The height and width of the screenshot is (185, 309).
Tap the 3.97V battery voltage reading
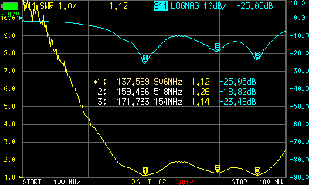coord(10,14)
